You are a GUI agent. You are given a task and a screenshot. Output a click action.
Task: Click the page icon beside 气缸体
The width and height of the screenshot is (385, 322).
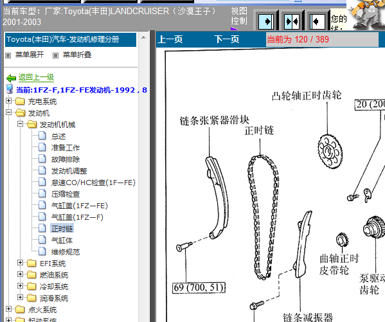(x=42, y=240)
